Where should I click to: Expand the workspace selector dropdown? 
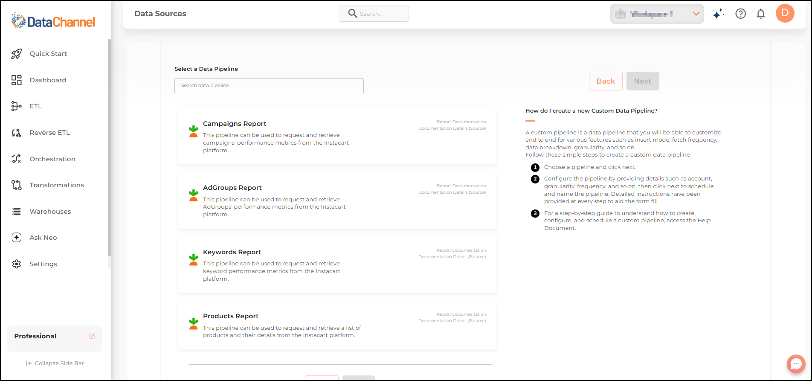657,14
